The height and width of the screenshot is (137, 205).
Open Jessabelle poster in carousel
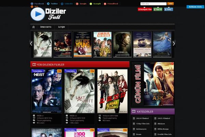(x=122, y=44)
